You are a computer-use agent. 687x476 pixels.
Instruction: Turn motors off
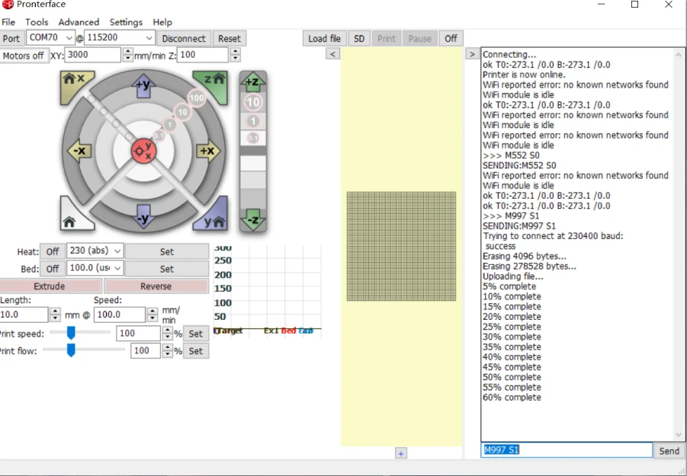point(24,56)
